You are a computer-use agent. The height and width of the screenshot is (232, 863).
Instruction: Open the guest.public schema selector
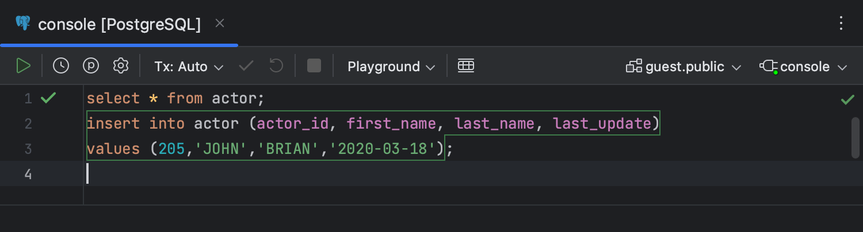click(x=683, y=67)
